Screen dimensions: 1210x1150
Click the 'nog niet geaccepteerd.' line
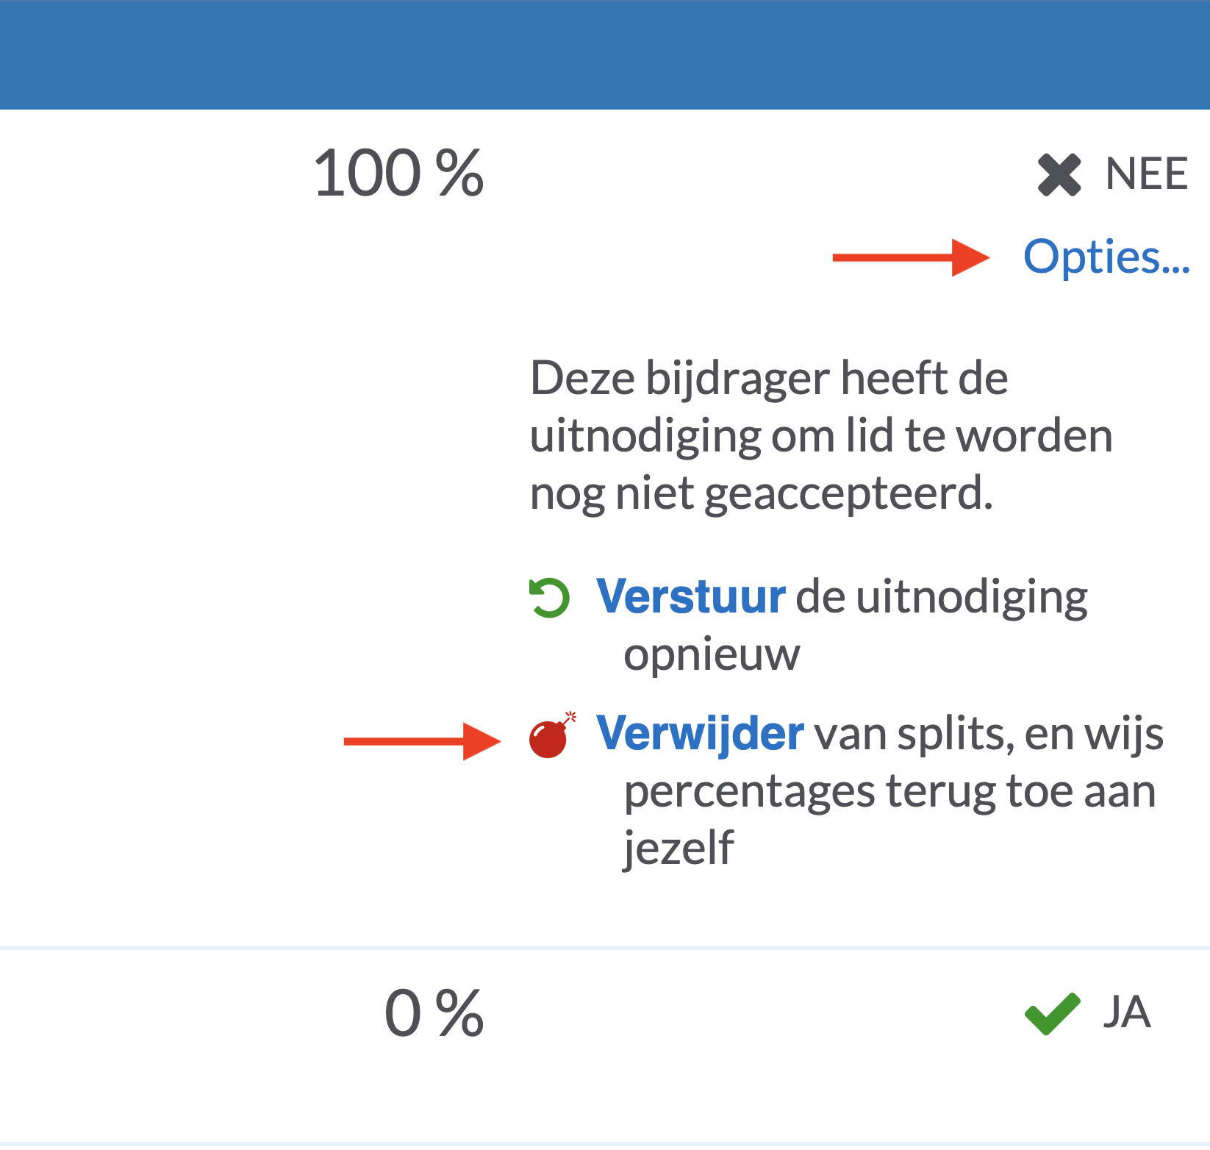pos(762,493)
